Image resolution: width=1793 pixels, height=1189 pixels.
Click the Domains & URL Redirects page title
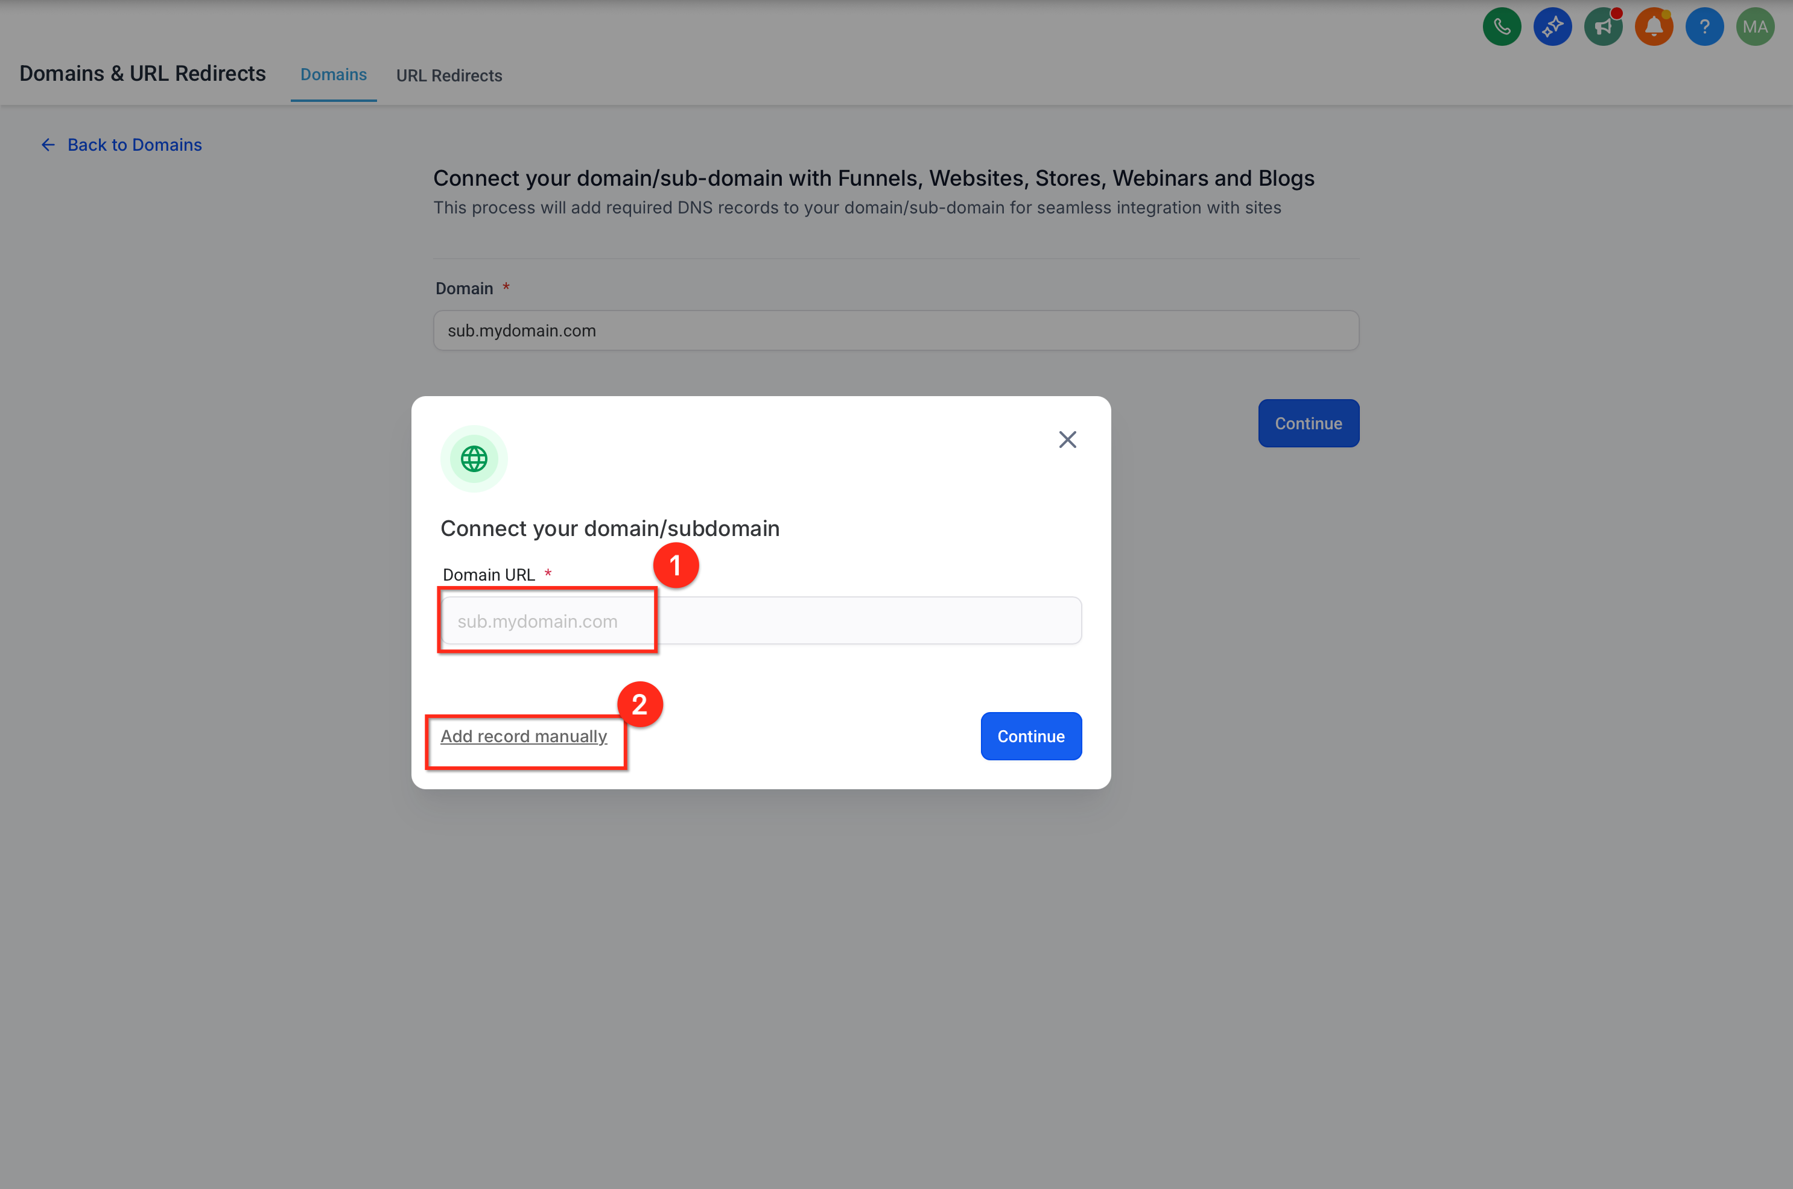click(x=142, y=73)
